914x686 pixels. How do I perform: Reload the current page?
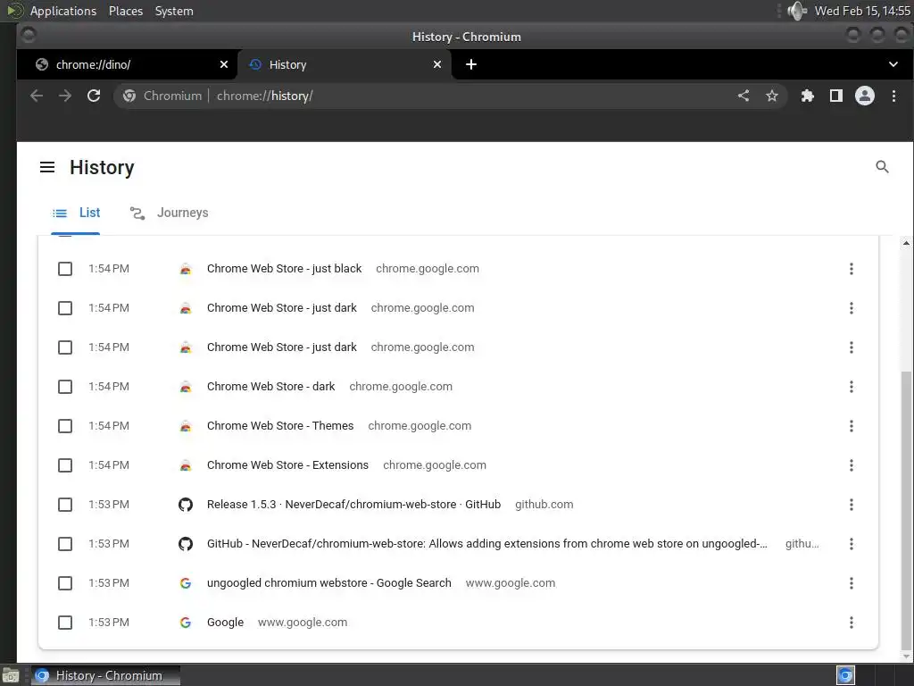point(94,96)
